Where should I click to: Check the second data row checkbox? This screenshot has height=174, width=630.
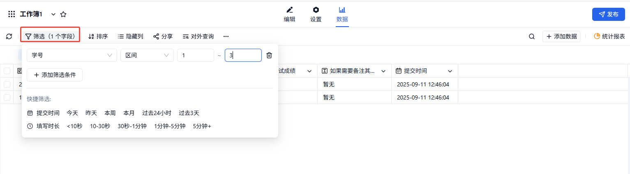pyautogui.click(x=7, y=97)
